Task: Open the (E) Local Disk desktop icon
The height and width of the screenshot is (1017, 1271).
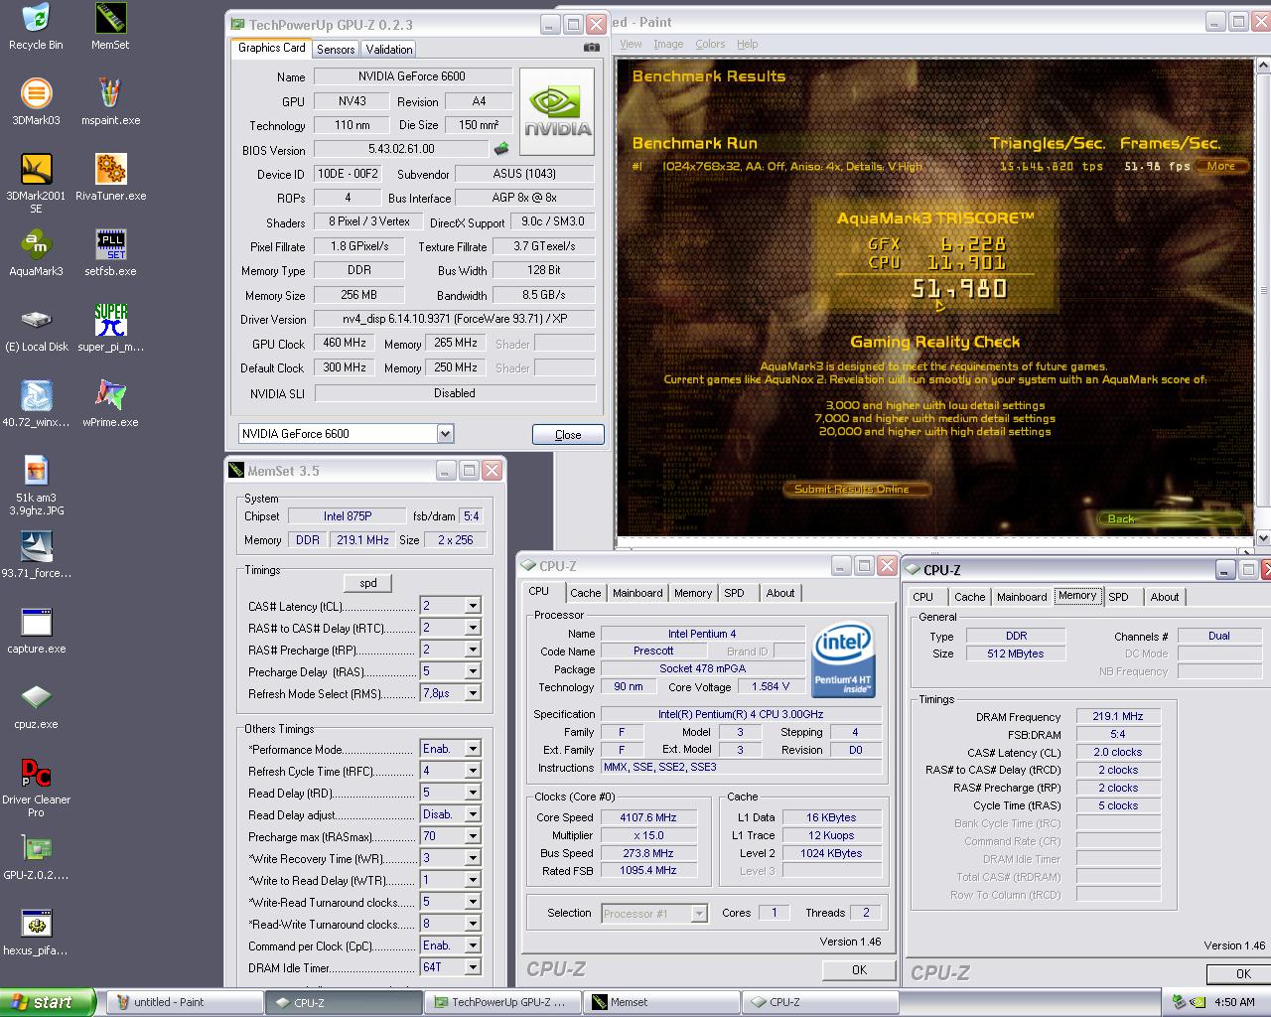Action: pyautogui.click(x=36, y=328)
